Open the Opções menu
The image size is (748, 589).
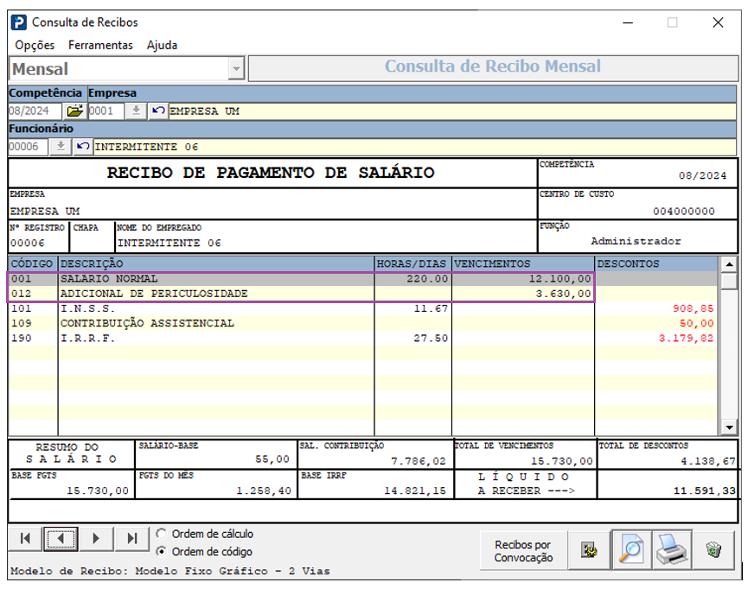(35, 45)
